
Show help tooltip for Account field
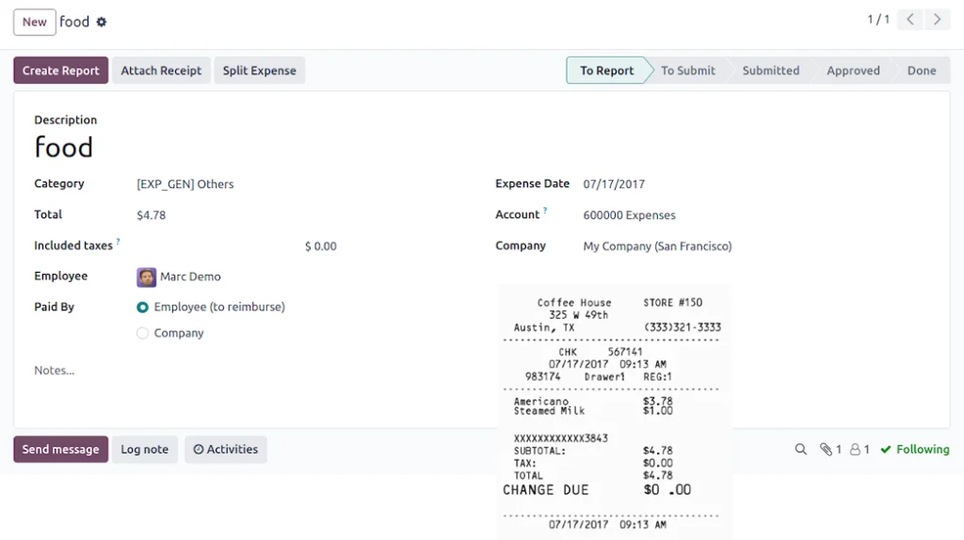545,211
